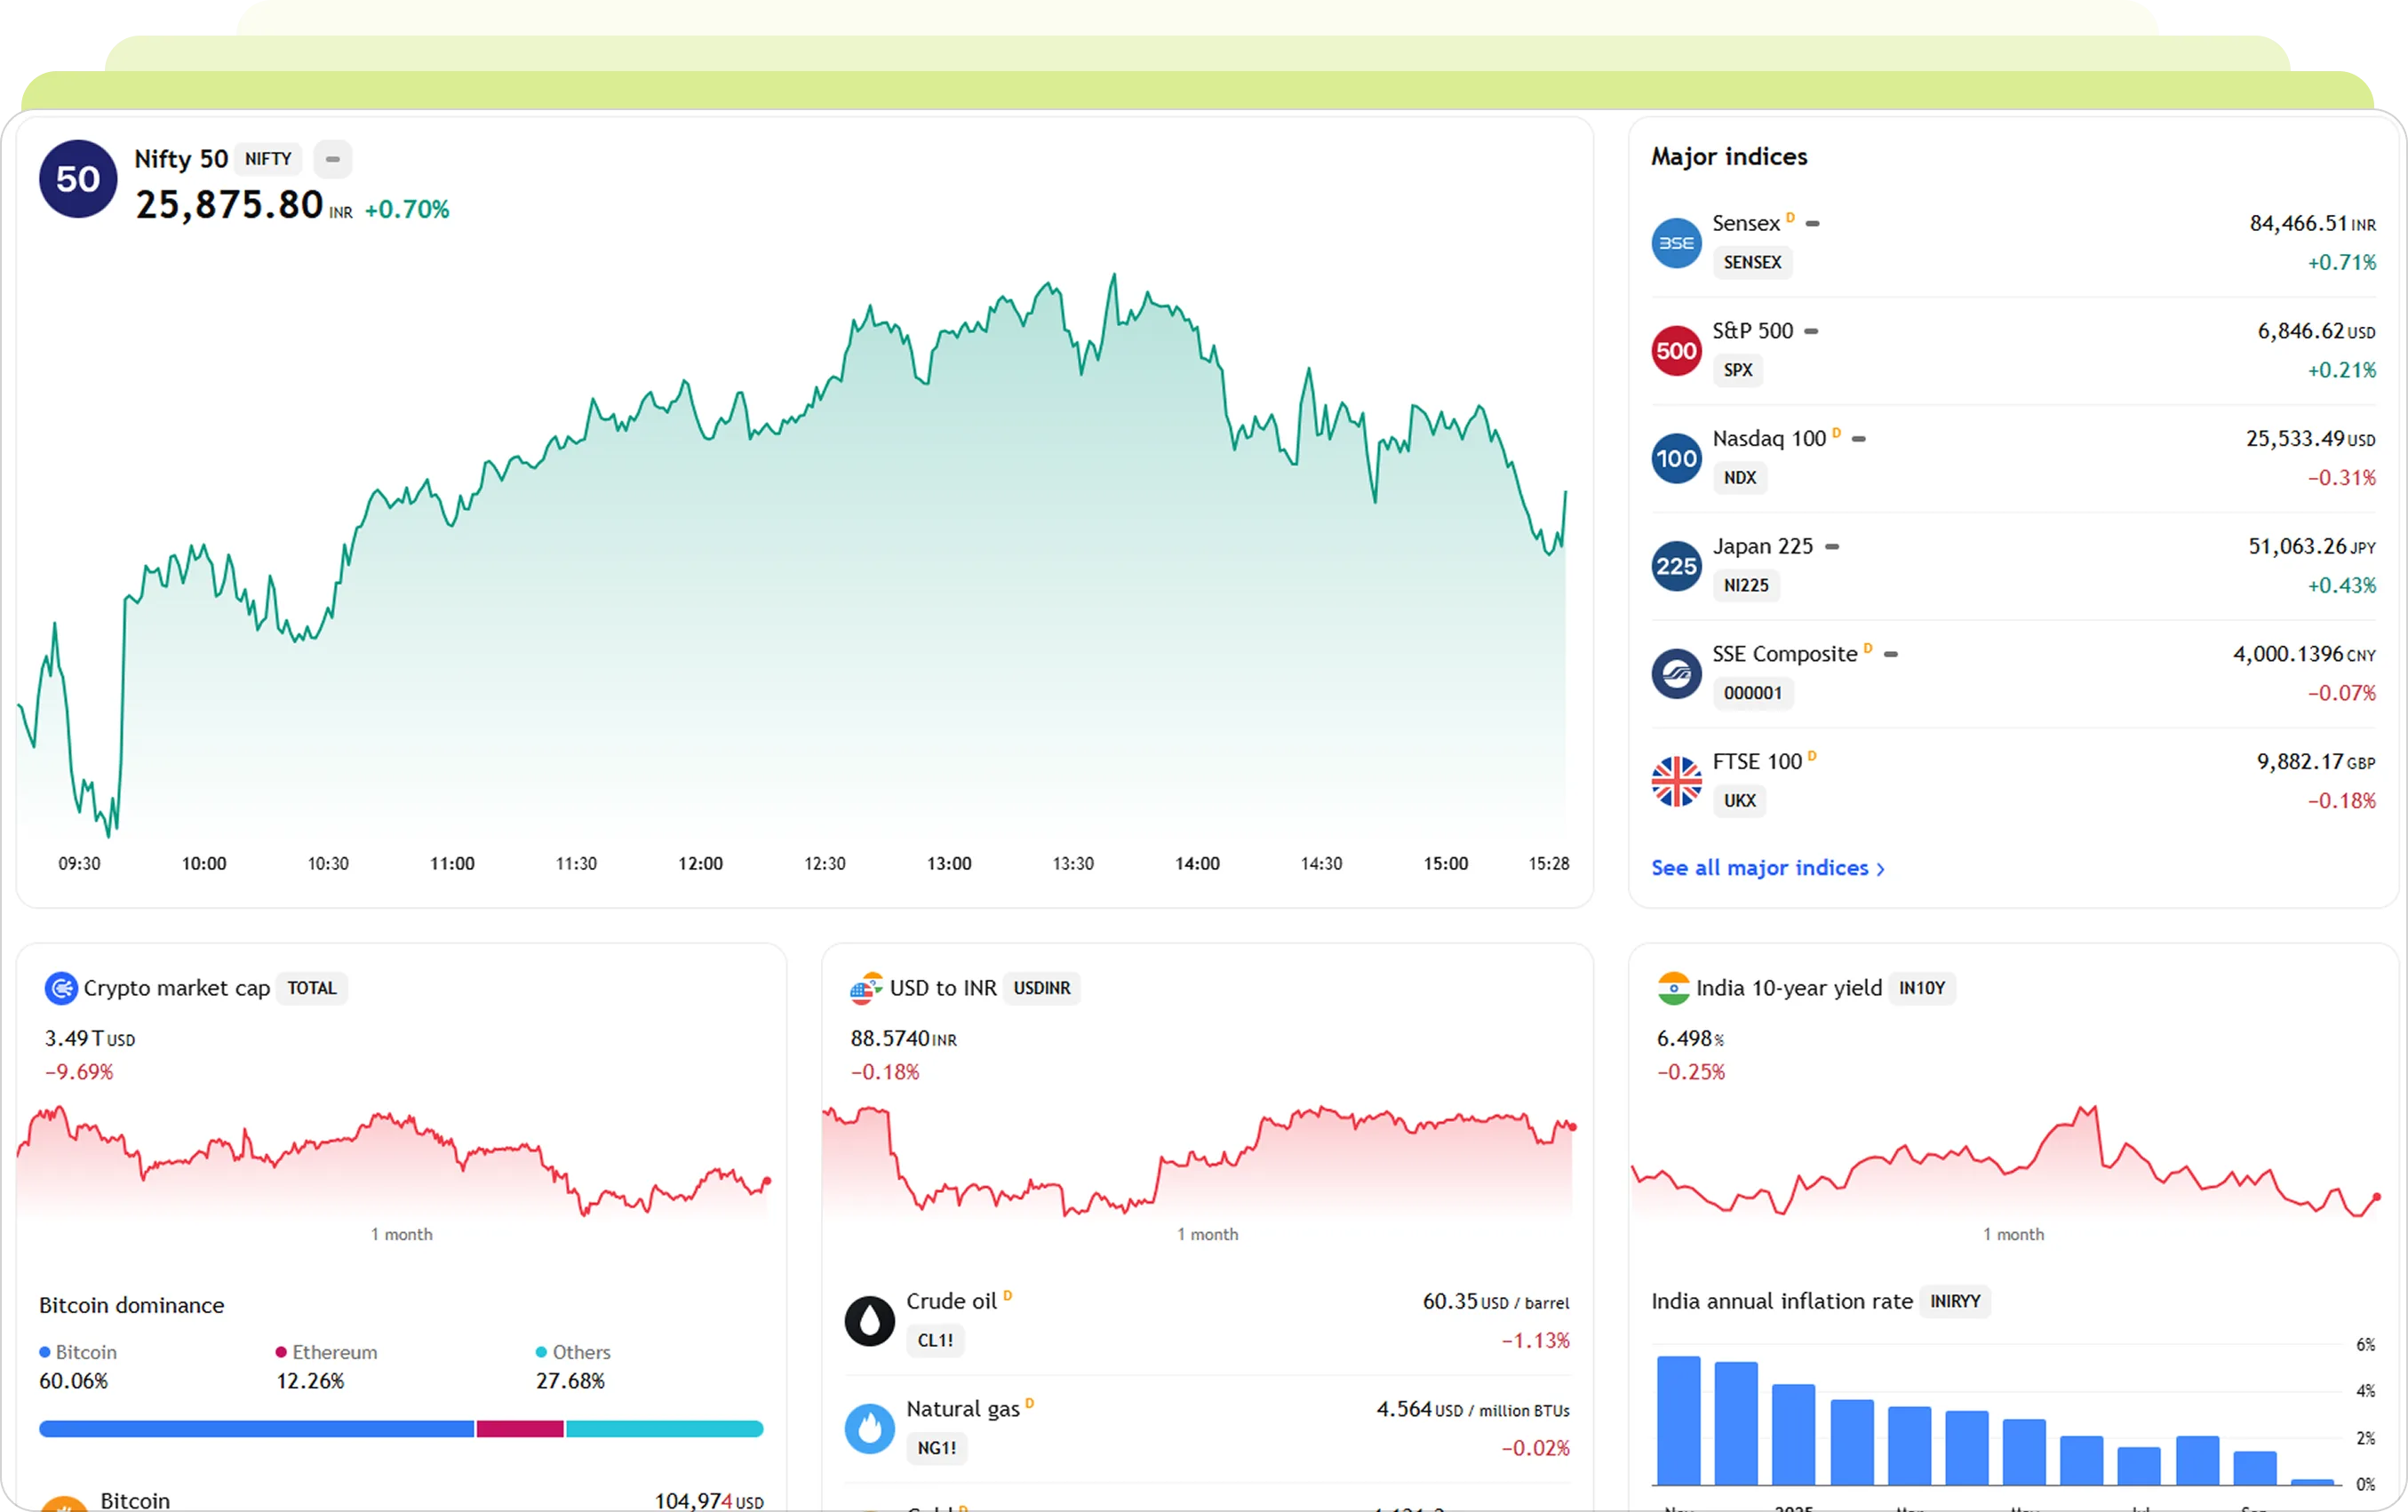The width and height of the screenshot is (2408, 1512).
Task: Click the Japan 225 logo icon
Action: coord(1676,566)
